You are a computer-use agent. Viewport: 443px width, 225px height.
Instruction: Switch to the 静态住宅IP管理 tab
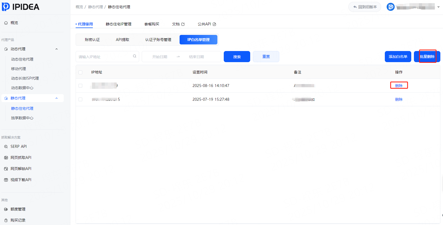(x=118, y=24)
